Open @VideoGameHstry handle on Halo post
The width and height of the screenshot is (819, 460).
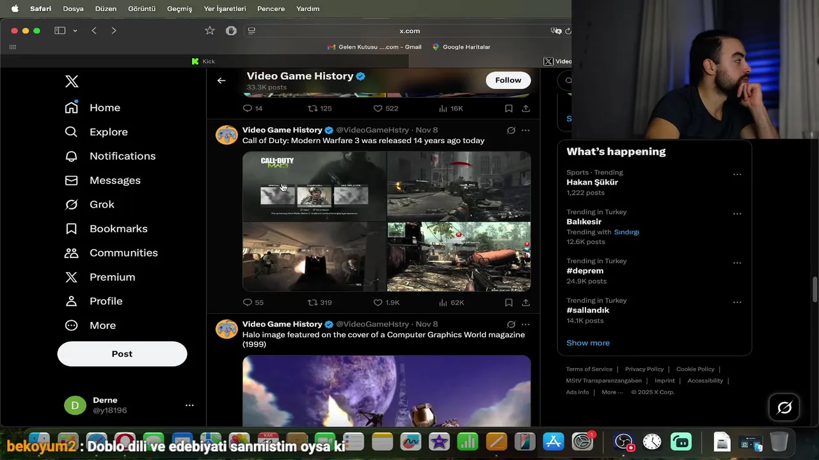tap(372, 324)
